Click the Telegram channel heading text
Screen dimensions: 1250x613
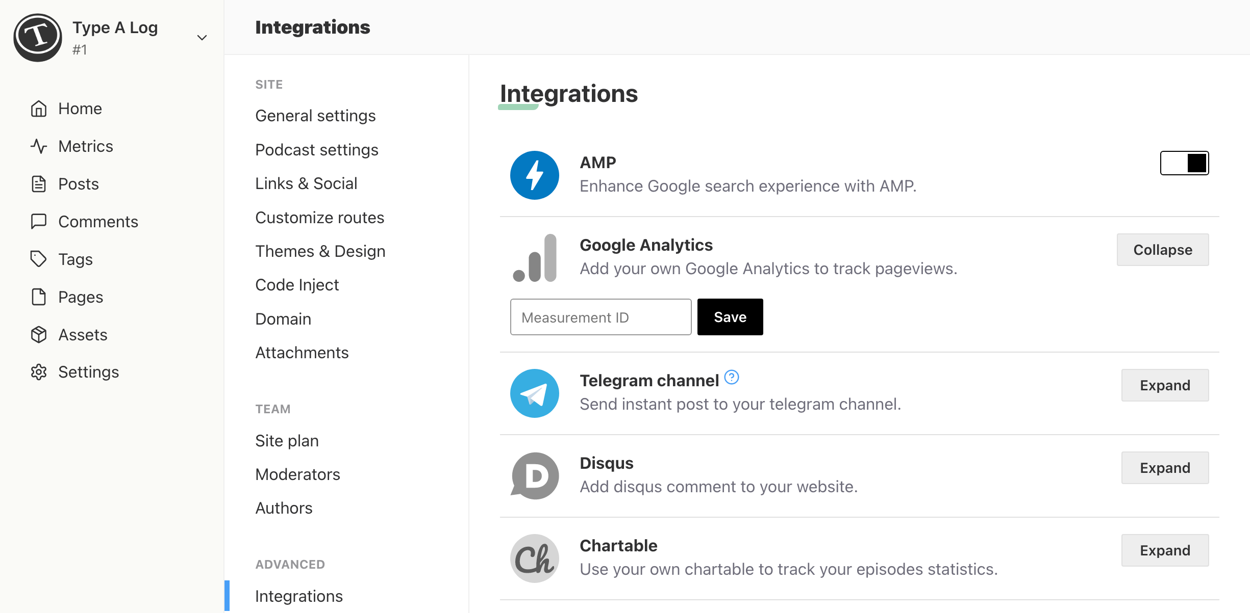pos(649,381)
